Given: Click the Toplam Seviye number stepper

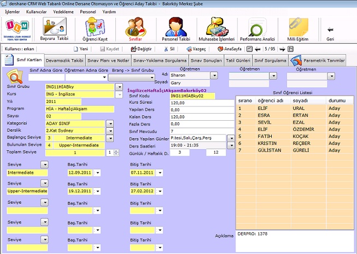Looking at the screenshot, I should (x=116, y=152).
